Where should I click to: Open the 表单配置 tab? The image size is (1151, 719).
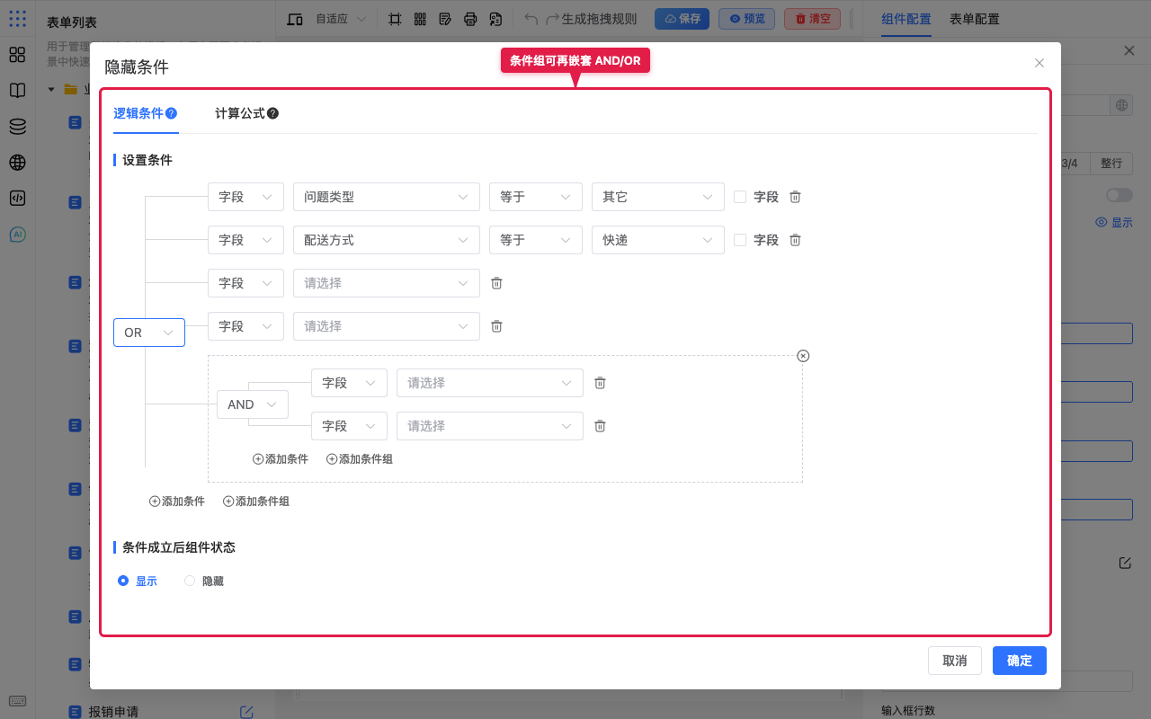975,19
